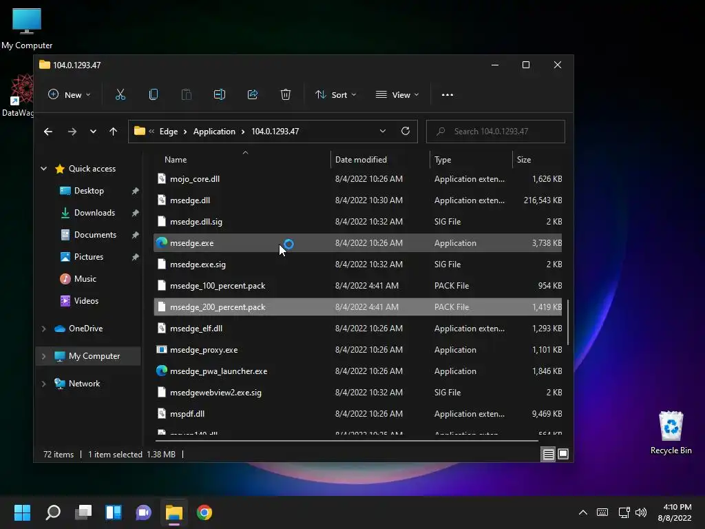
Task: Switch to large thumbnails view icon
Action: coord(563,455)
